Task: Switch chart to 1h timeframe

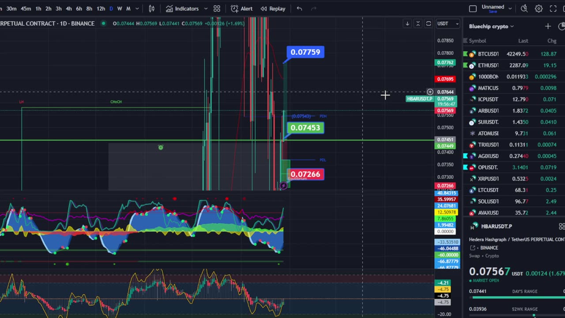Action: click(38, 8)
